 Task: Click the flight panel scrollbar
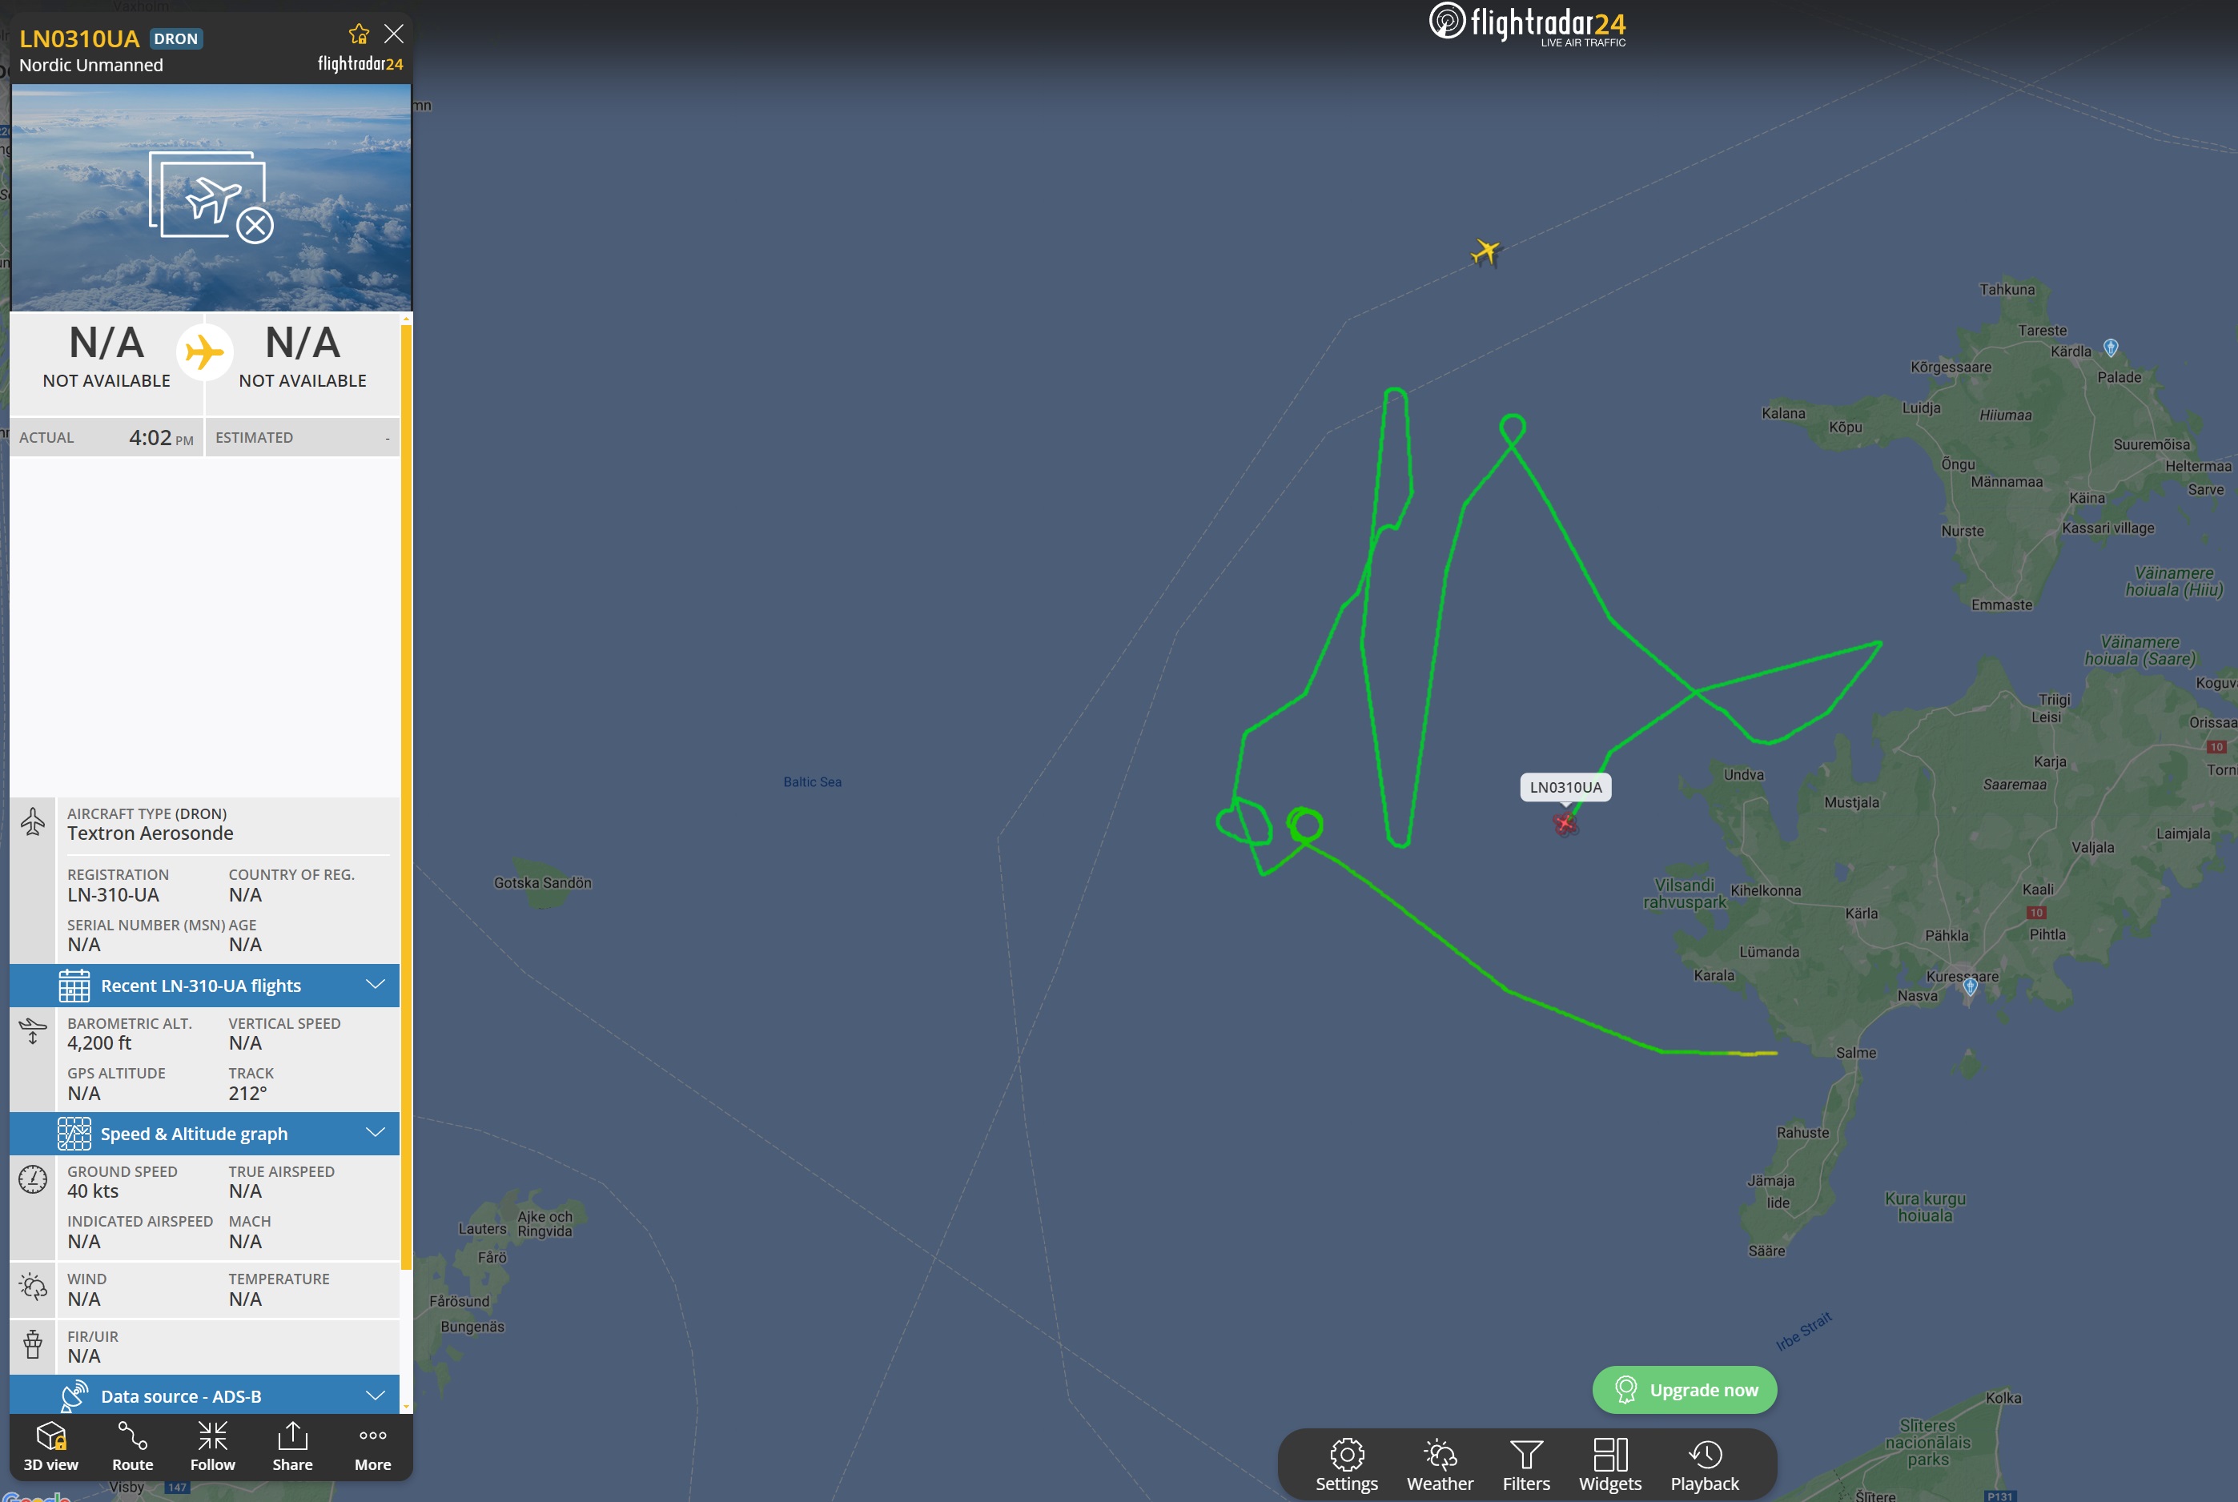(x=406, y=795)
